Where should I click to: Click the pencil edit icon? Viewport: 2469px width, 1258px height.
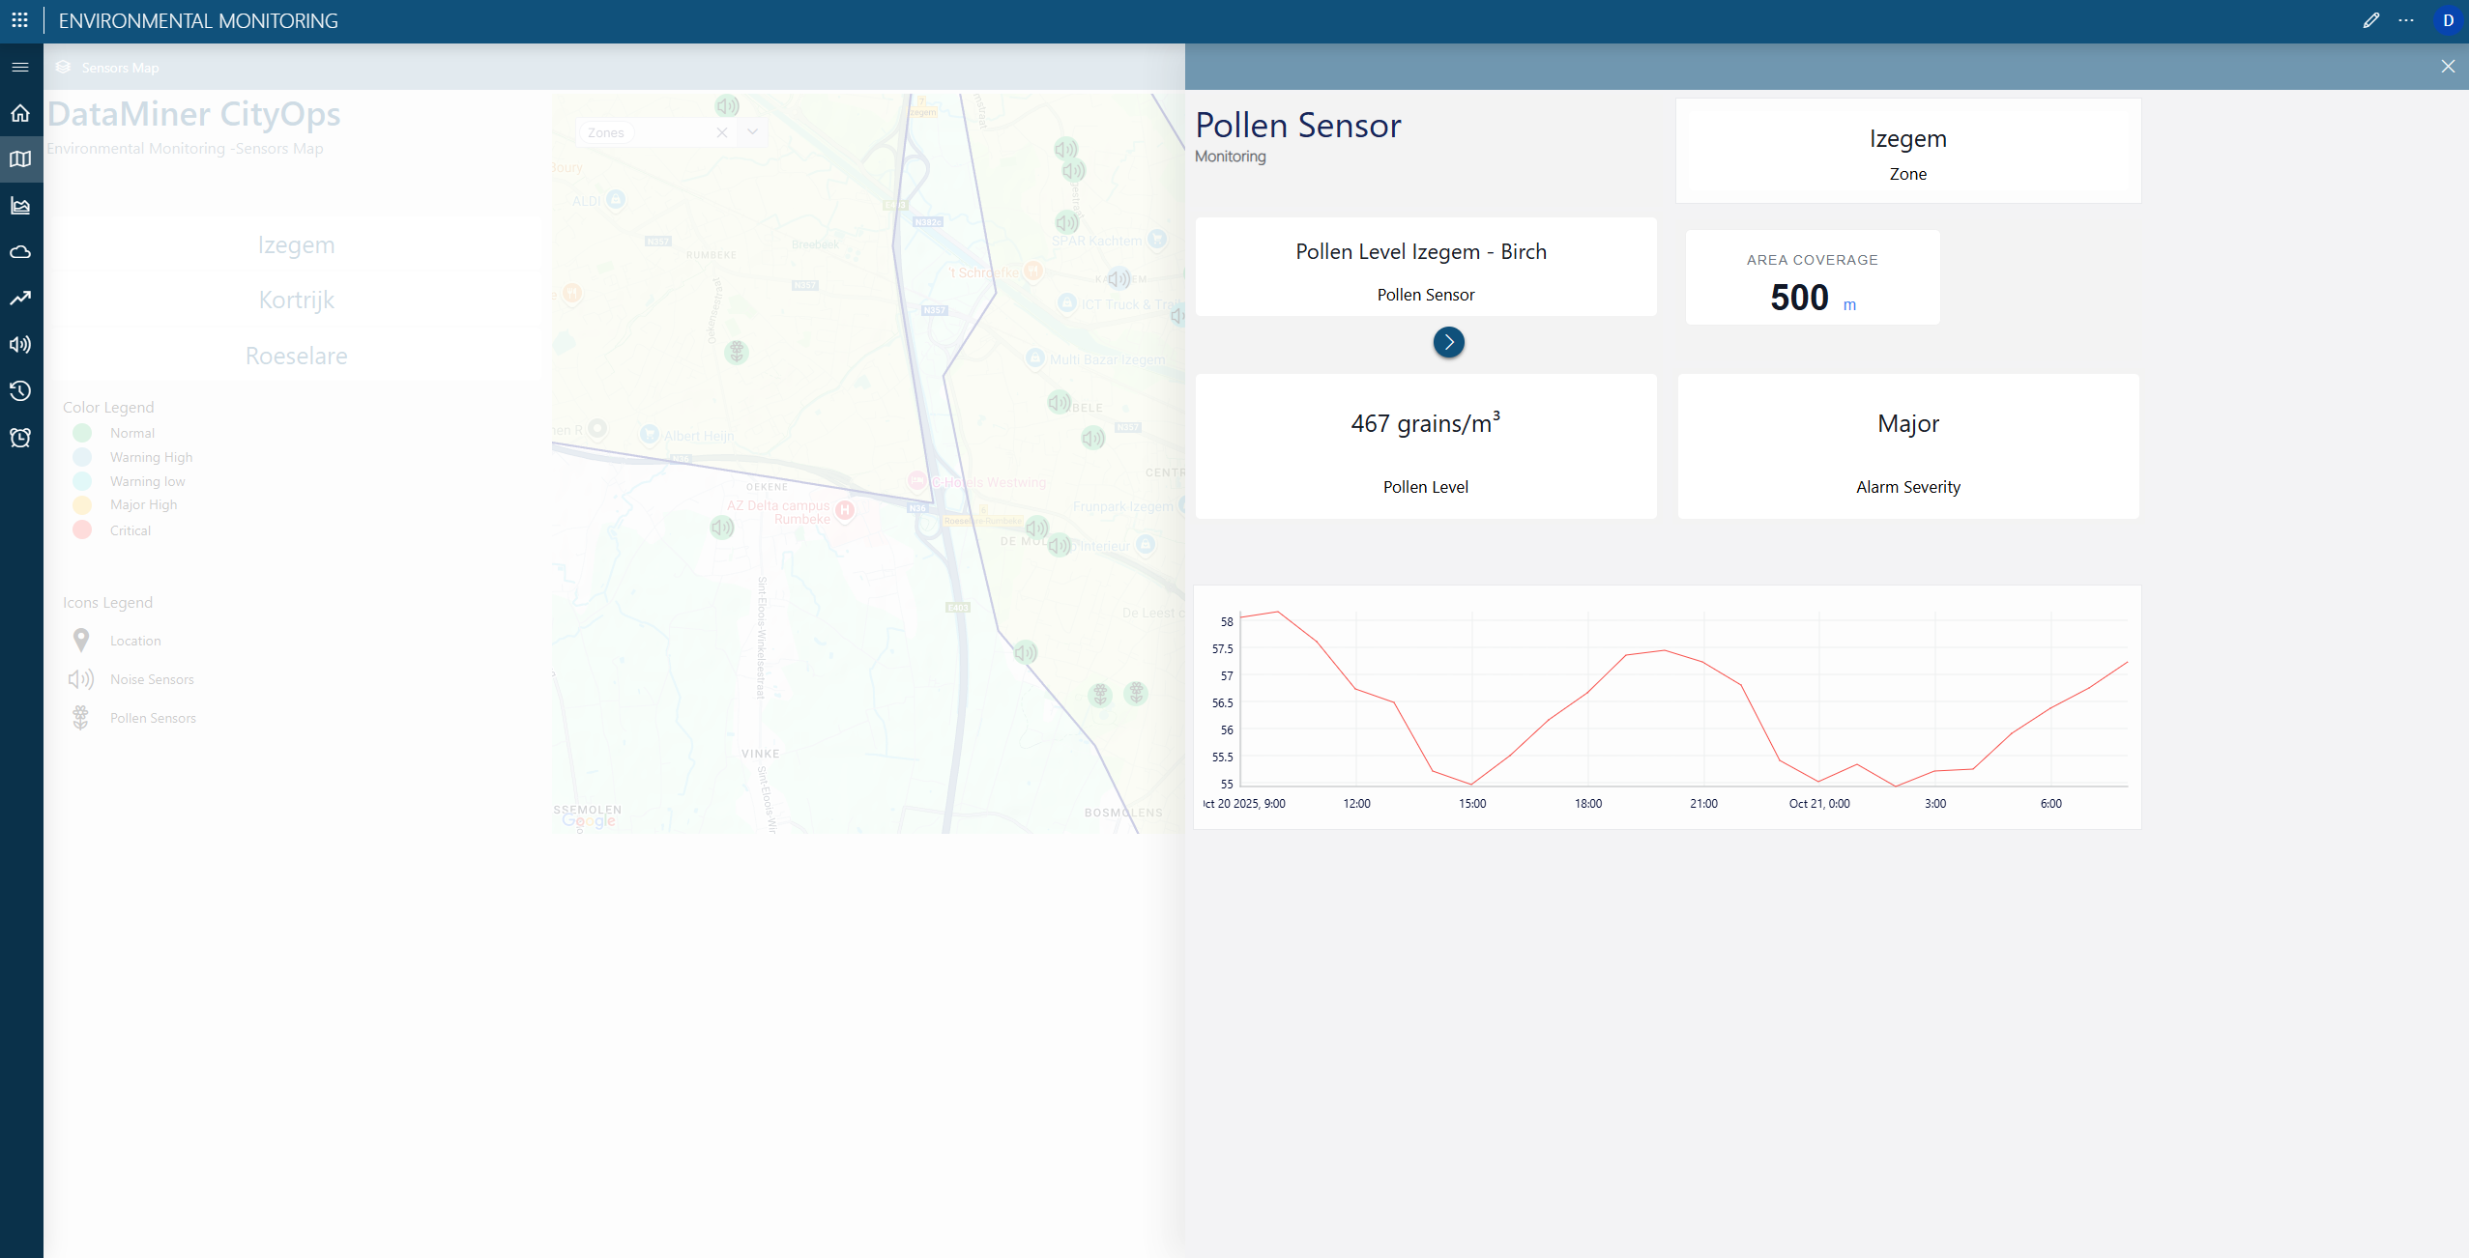coord(2370,20)
